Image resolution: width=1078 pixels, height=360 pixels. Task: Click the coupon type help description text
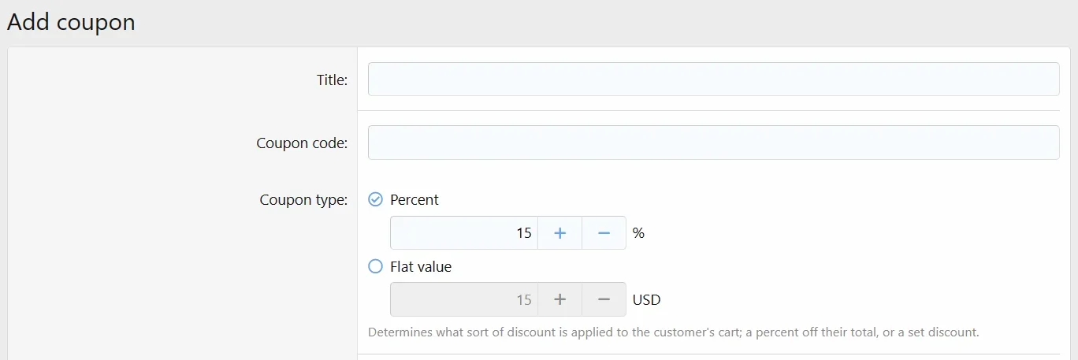click(x=674, y=332)
